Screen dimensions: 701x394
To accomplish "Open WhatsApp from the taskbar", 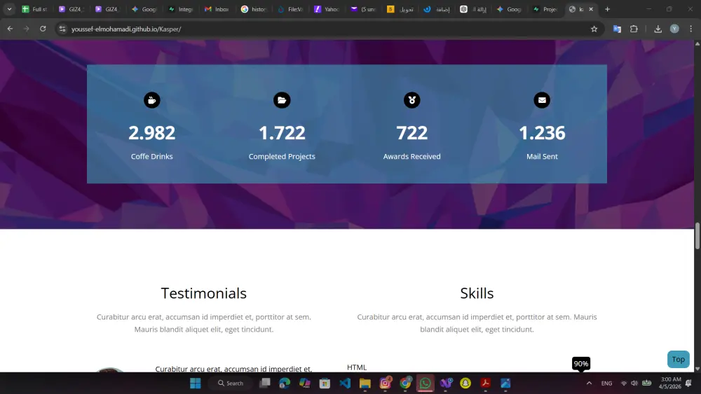I will tap(426, 384).
